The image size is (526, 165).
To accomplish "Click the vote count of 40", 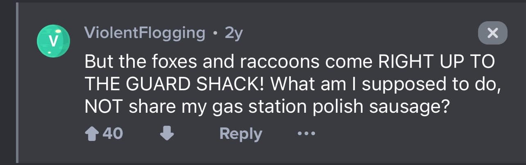I will (x=112, y=134).
